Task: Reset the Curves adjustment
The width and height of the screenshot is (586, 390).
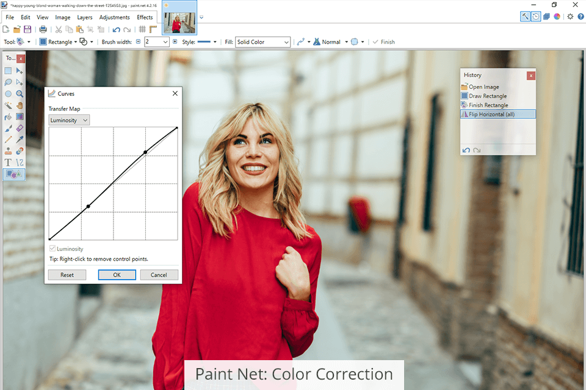Action: [67, 275]
